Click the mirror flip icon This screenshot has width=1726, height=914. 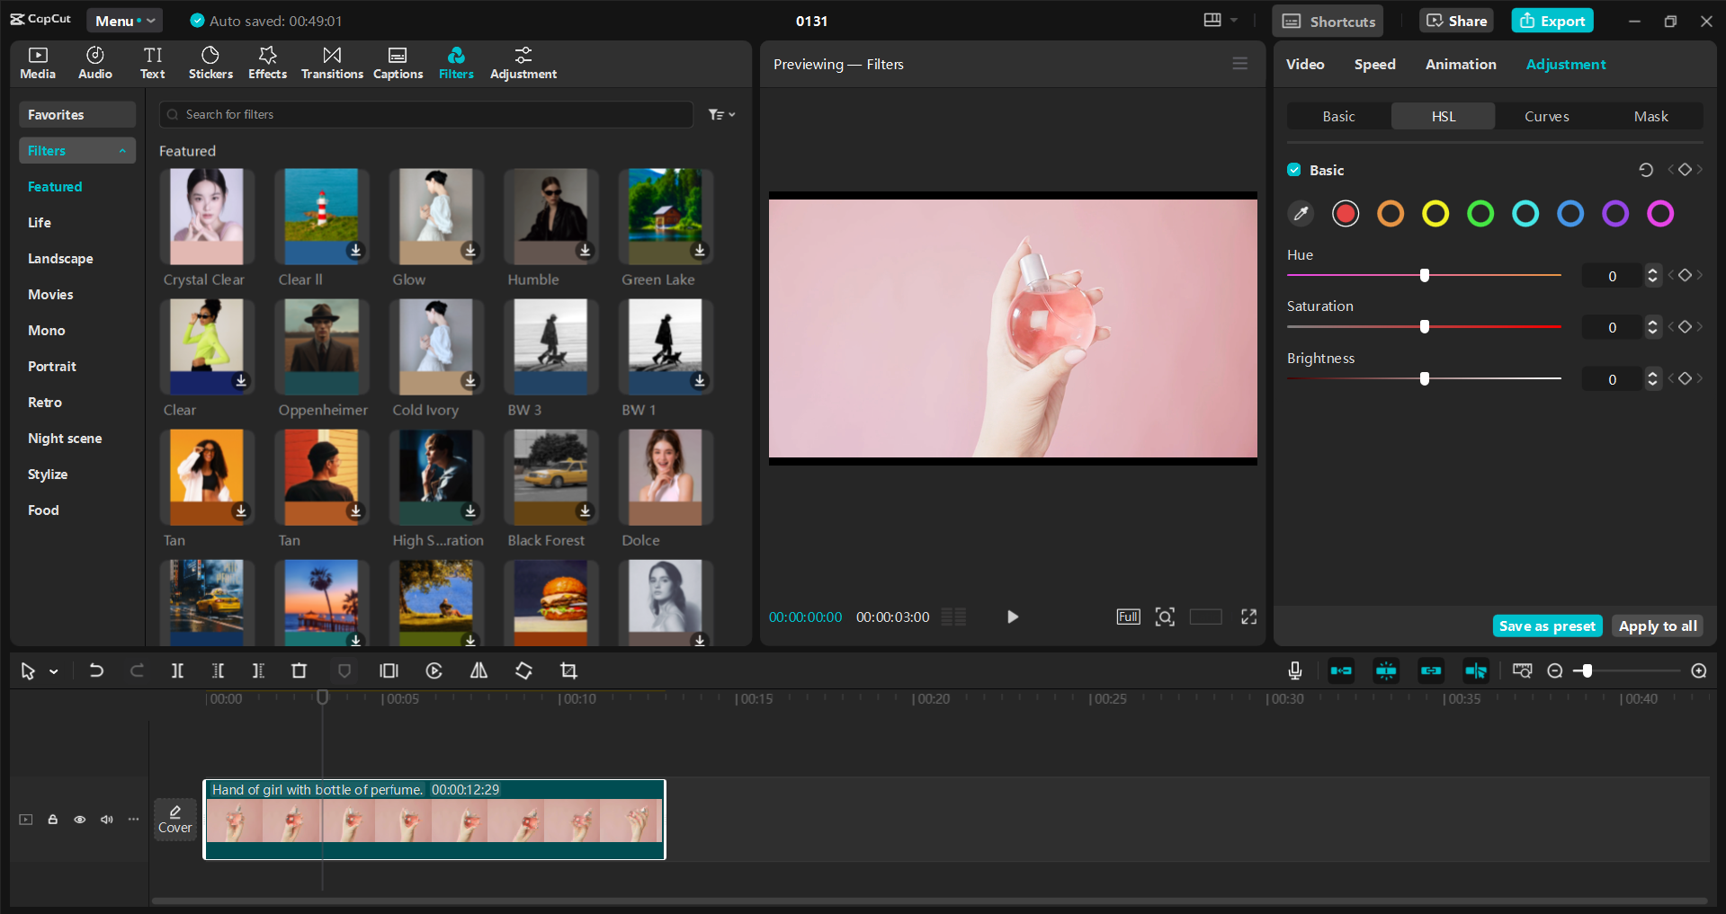click(478, 671)
